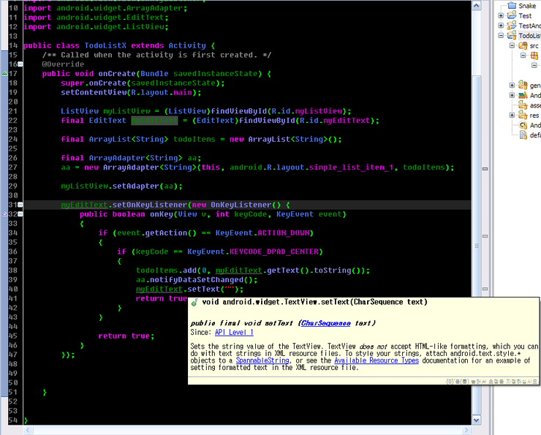Screen dimensions: 541x435
Task: Click the gen folder icon
Action: pyautogui.click(x=523, y=86)
